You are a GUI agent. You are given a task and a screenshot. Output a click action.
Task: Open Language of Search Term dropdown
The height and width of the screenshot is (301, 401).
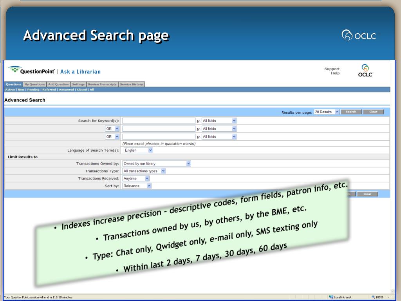pyautogui.click(x=138, y=150)
